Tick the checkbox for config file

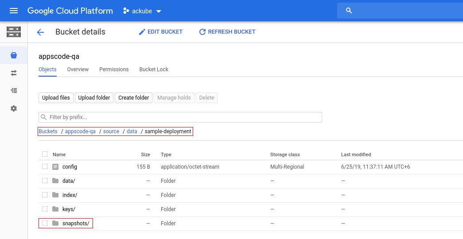click(x=45, y=167)
